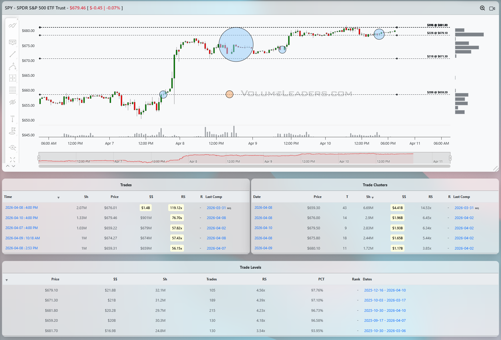
Task: Select the zoom crosshair tool
Action: pyautogui.click(x=12, y=147)
